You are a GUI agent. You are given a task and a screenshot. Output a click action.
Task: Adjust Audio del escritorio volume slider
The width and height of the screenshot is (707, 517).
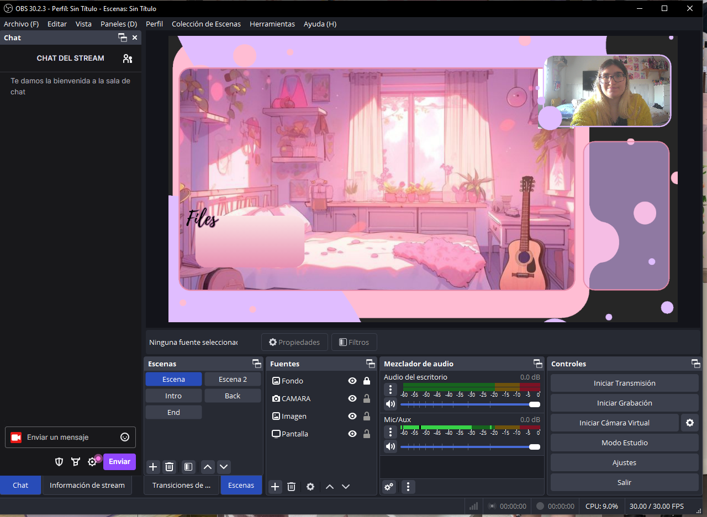click(470, 404)
